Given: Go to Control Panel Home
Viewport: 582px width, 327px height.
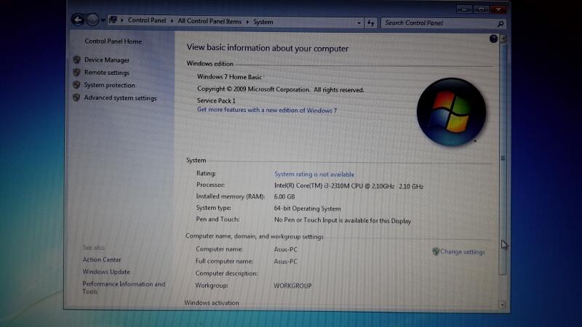Looking at the screenshot, I should [113, 41].
